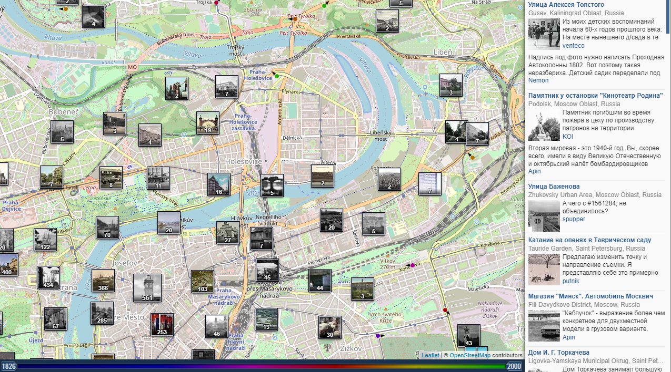Open the Leaflet attribution link
Image resolution: width=671 pixels, height=372 pixels.
coord(430,356)
